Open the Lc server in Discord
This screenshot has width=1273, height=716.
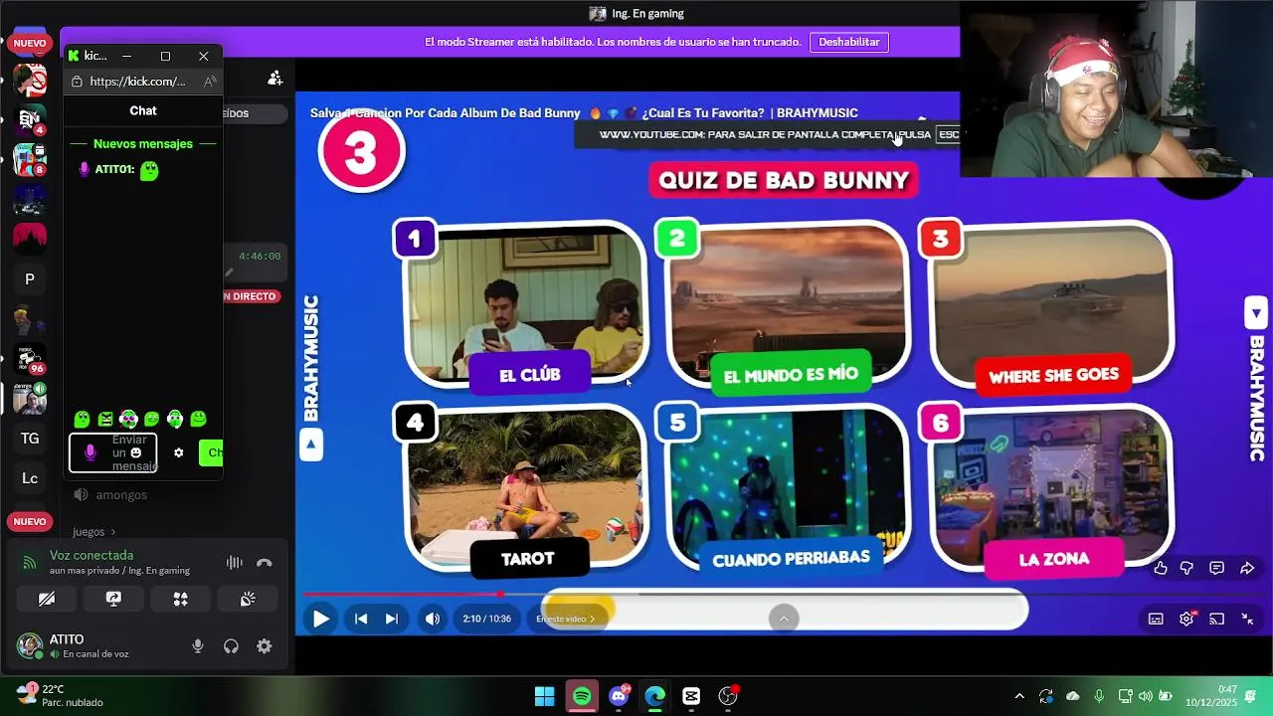(30, 478)
